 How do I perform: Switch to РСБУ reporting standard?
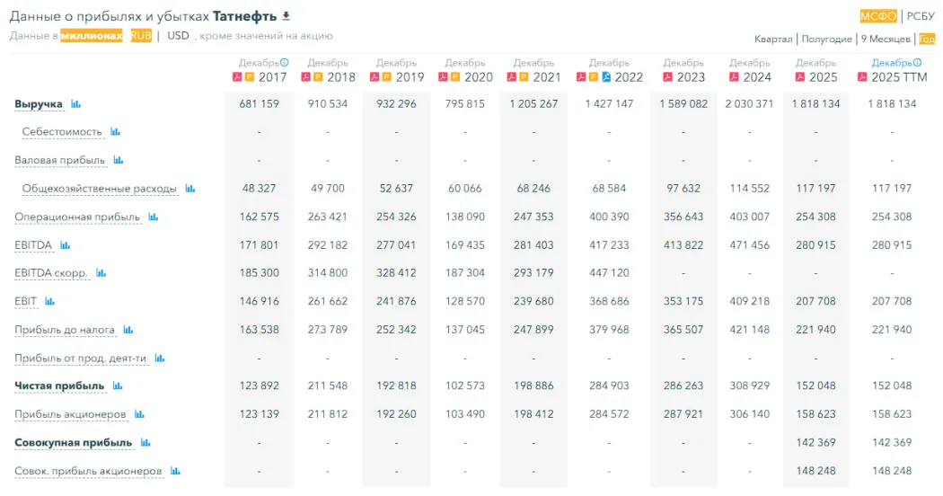click(x=921, y=16)
